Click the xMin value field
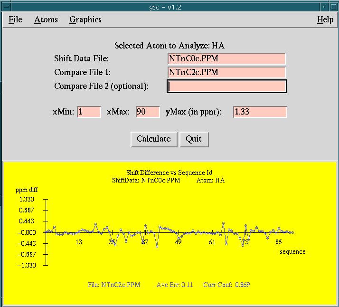The image size is (339, 307). point(89,112)
